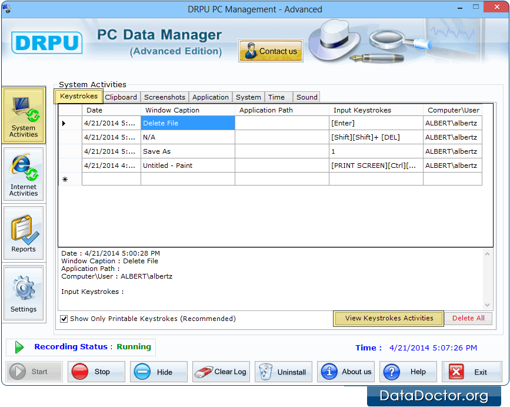The height and width of the screenshot is (407, 510).
Task: Click the [Shift][Shift]+ [DEL] cell
Action: tap(376, 137)
